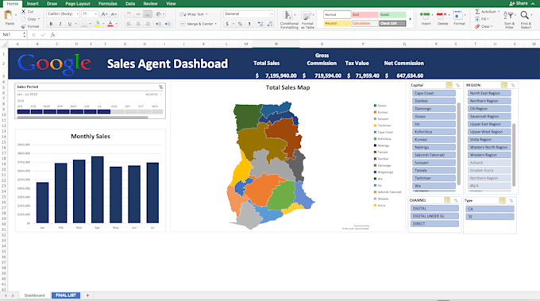Apply the Check Cell style
Screen dimensions: 540x301
point(392,23)
